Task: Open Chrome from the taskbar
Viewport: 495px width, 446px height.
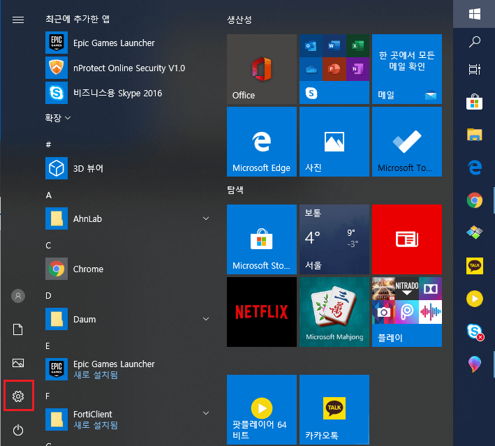Action: pos(475,200)
